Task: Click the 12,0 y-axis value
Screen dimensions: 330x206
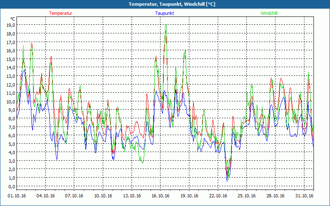Action: (11, 84)
